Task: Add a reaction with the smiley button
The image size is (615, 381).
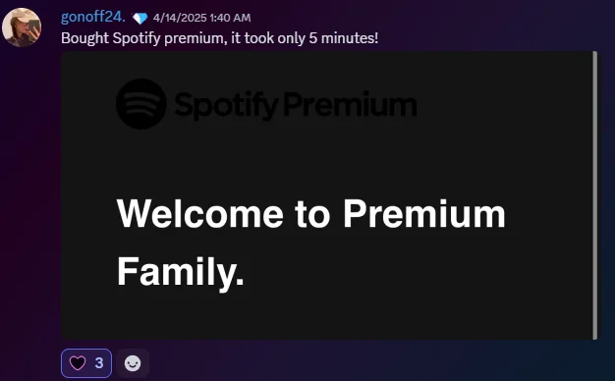Action: tap(133, 363)
